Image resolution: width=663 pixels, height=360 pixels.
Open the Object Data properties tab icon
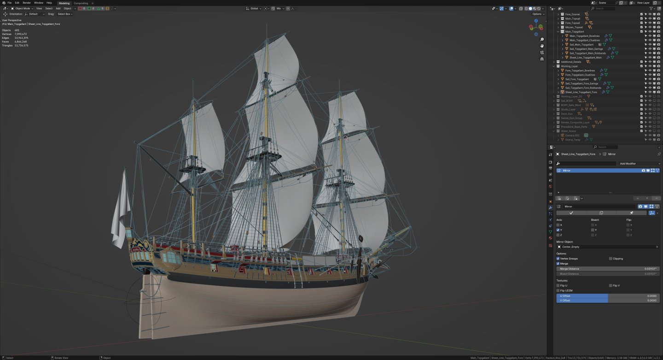click(x=550, y=232)
